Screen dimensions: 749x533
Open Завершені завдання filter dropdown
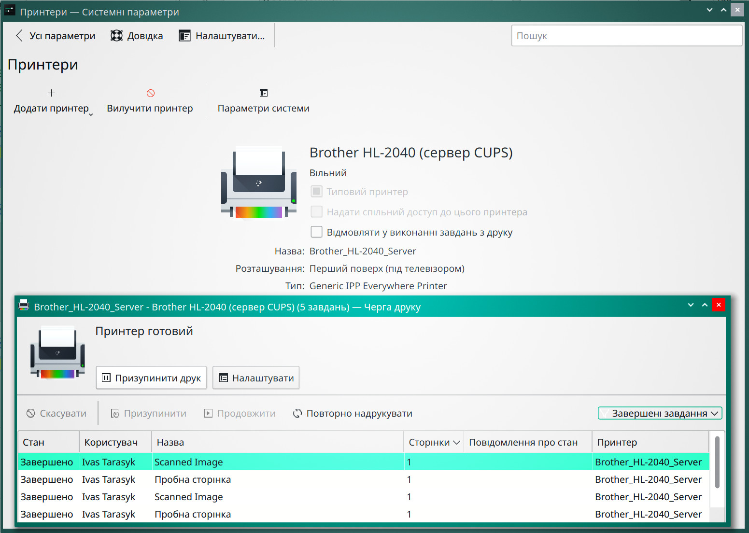[x=660, y=413]
